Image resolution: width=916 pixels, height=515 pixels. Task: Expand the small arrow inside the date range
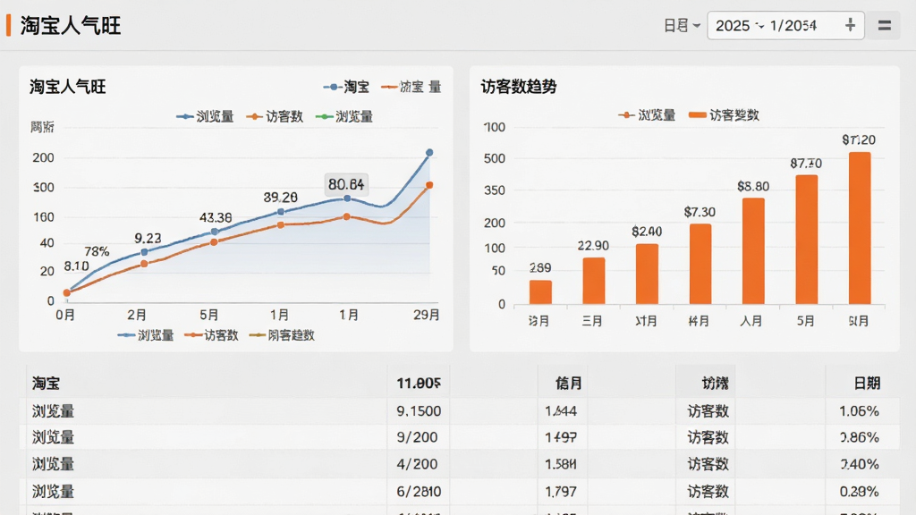pyautogui.click(x=759, y=26)
